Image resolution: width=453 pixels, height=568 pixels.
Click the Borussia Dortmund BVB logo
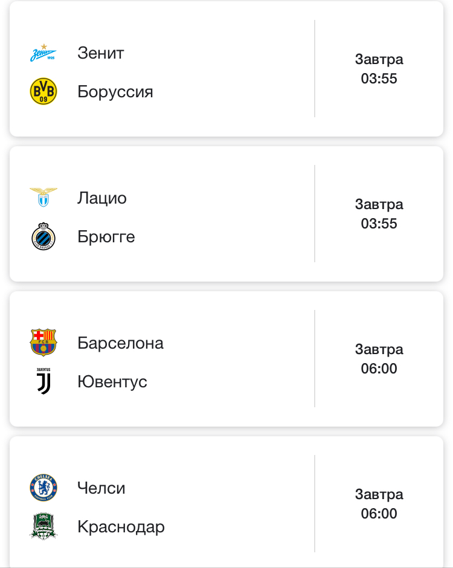pyautogui.click(x=43, y=92)
